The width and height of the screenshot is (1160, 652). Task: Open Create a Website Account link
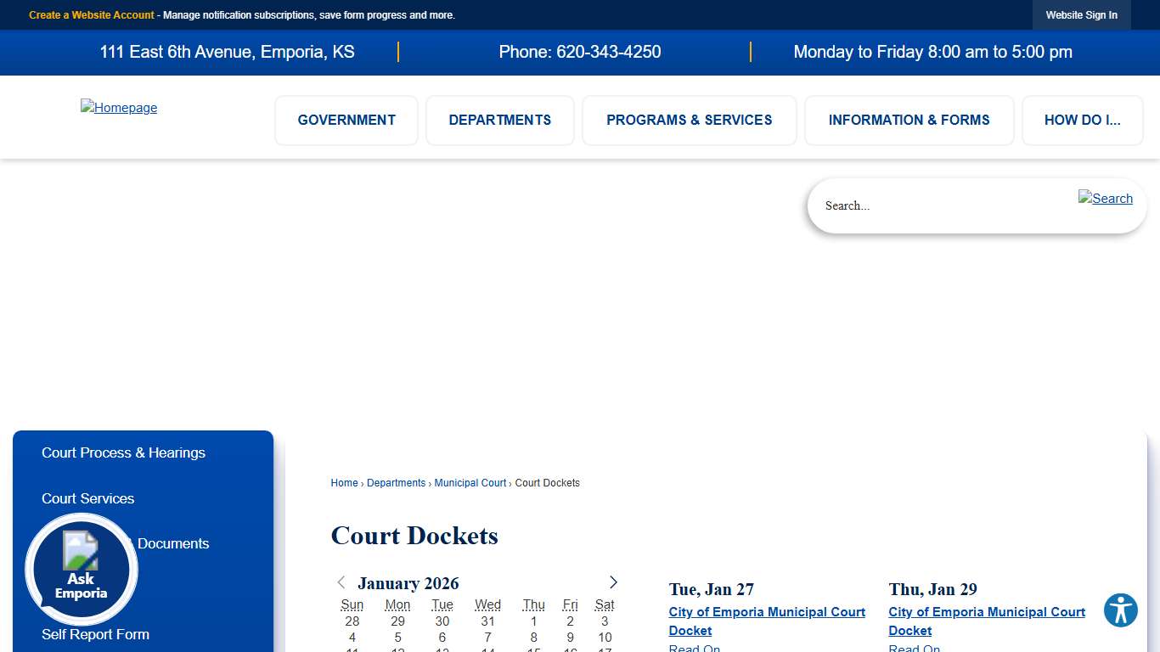[x=91, y=14]
